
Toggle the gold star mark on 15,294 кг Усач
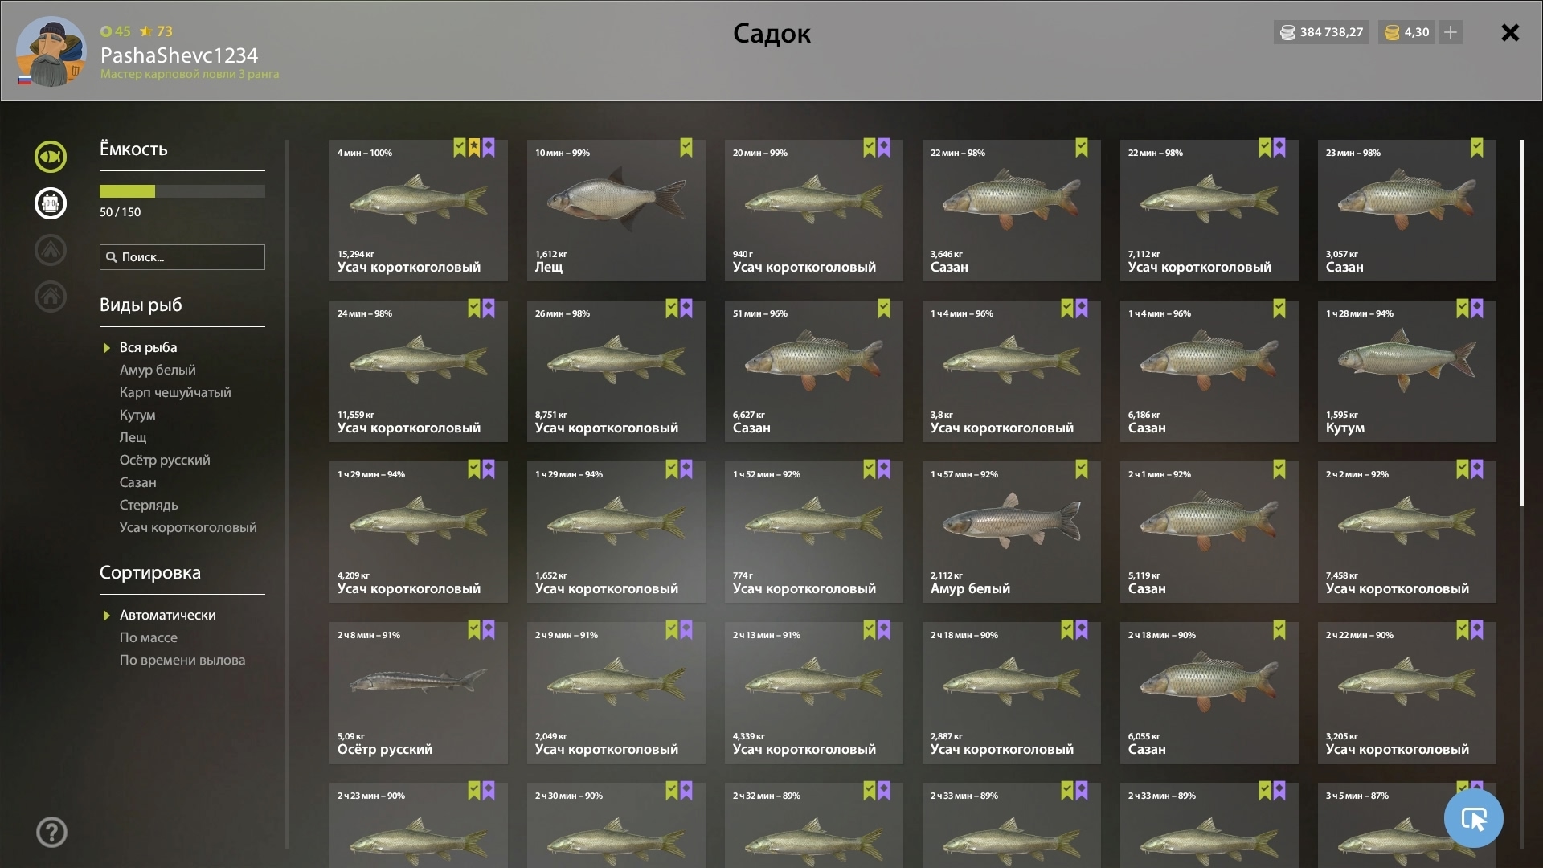click(474, 148)
